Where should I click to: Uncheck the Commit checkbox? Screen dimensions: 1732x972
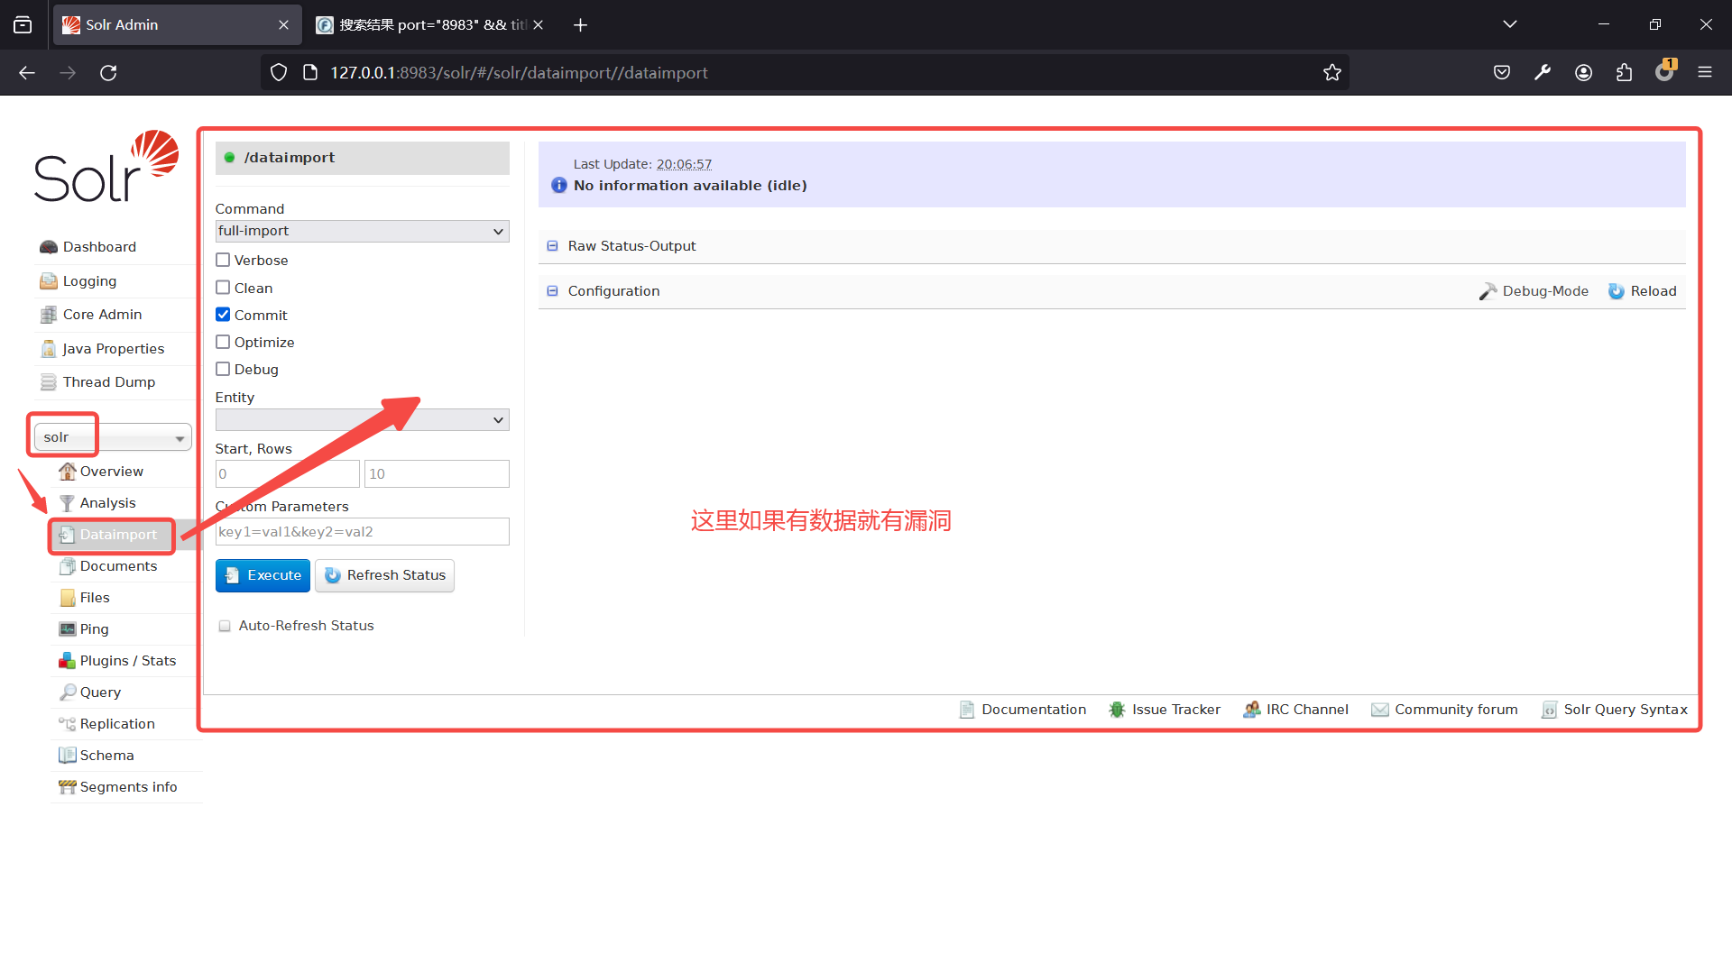point(223,315)
